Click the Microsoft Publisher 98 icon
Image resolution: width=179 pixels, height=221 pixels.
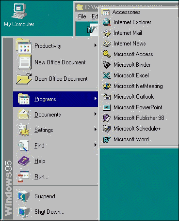(107, 118)
